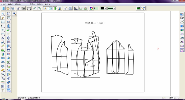Select the bottom fringe curtain tool
185x100 pixels.
point(9,90)
